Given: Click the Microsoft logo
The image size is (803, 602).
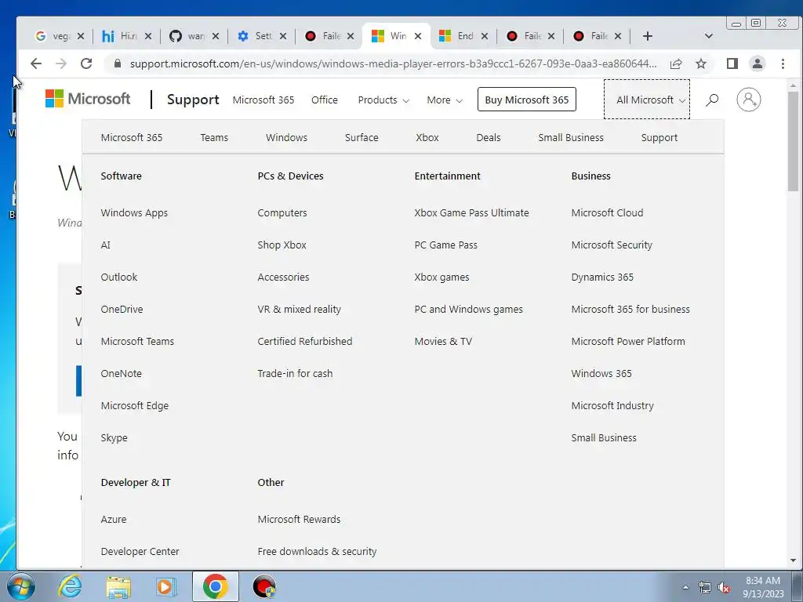Looking at the screenshot, I should tap(88, 99).
